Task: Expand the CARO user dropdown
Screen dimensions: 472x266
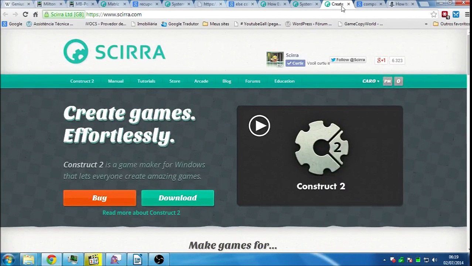Action: pos(371,81)
